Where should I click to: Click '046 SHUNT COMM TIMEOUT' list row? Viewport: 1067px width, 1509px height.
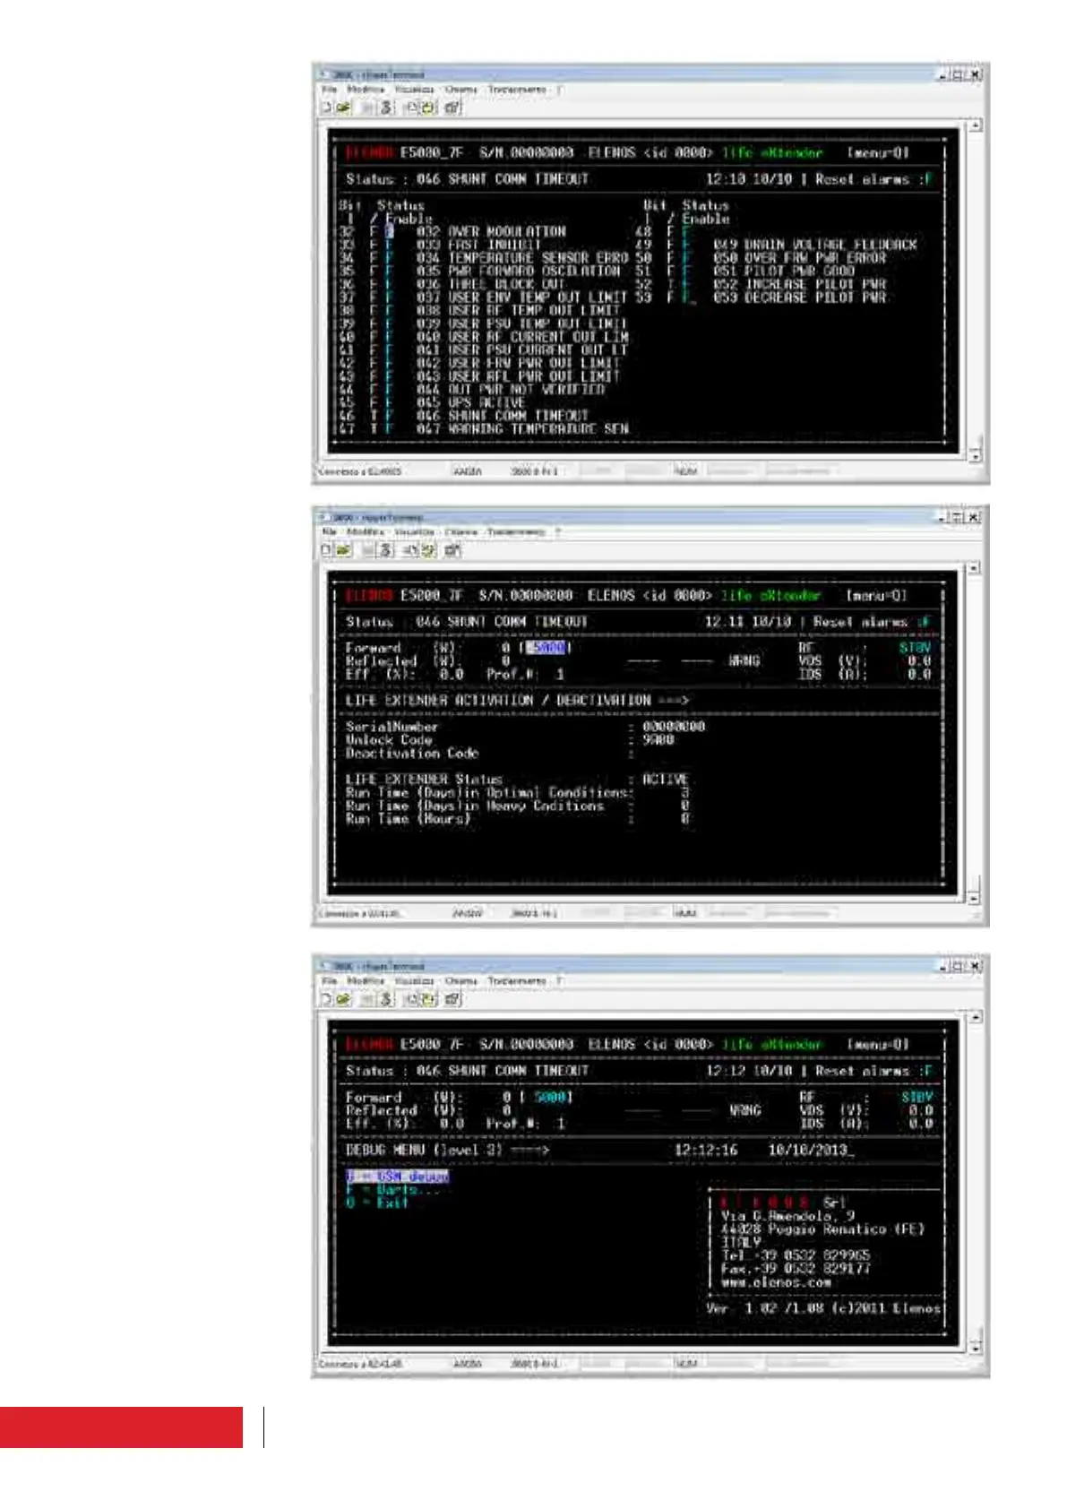tap(502, 416)
